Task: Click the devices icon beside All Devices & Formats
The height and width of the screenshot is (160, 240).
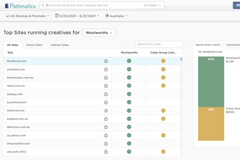Action: 7,16
